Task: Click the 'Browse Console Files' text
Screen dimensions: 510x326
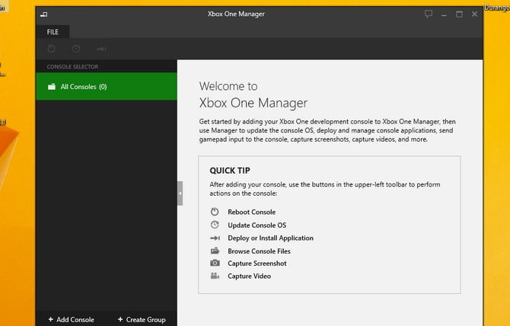Action: (x=260, y=251)
